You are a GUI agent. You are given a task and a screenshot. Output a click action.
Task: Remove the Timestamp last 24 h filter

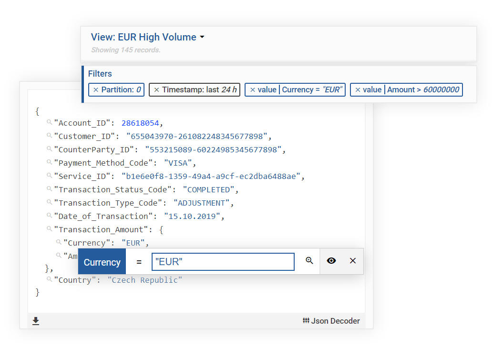click(x=156, y=90)
